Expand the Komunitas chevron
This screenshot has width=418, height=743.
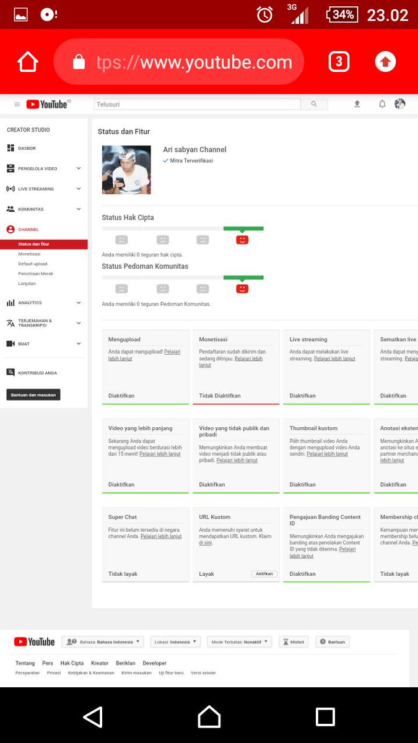tap(79, 209)
